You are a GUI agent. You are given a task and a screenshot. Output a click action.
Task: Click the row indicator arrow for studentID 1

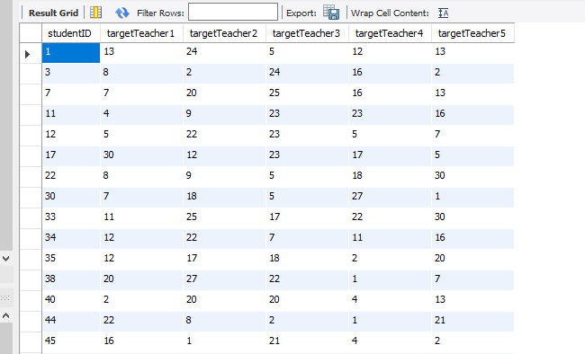click(x=27, y=54)
